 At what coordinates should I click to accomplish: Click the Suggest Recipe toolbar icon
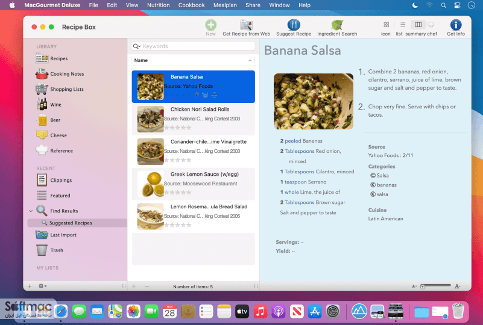pos(294,25)
